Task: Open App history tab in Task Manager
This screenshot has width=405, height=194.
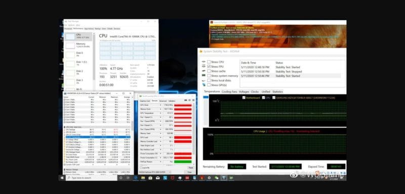Action: click(89, 29)
